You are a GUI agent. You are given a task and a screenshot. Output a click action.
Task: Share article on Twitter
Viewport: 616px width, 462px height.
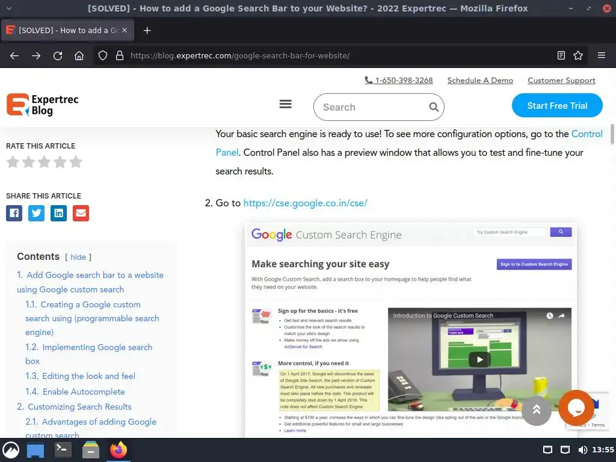pos(36,213)
